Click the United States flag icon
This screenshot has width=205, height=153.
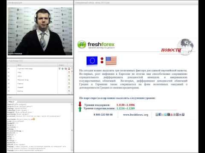(111, 61)
